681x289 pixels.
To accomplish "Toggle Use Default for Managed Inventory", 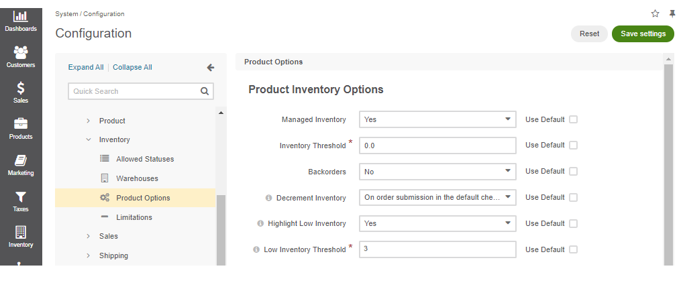I will click(x=573, y=119).
